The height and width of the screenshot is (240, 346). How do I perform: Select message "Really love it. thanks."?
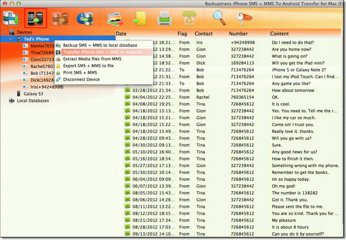coord(293,131)
